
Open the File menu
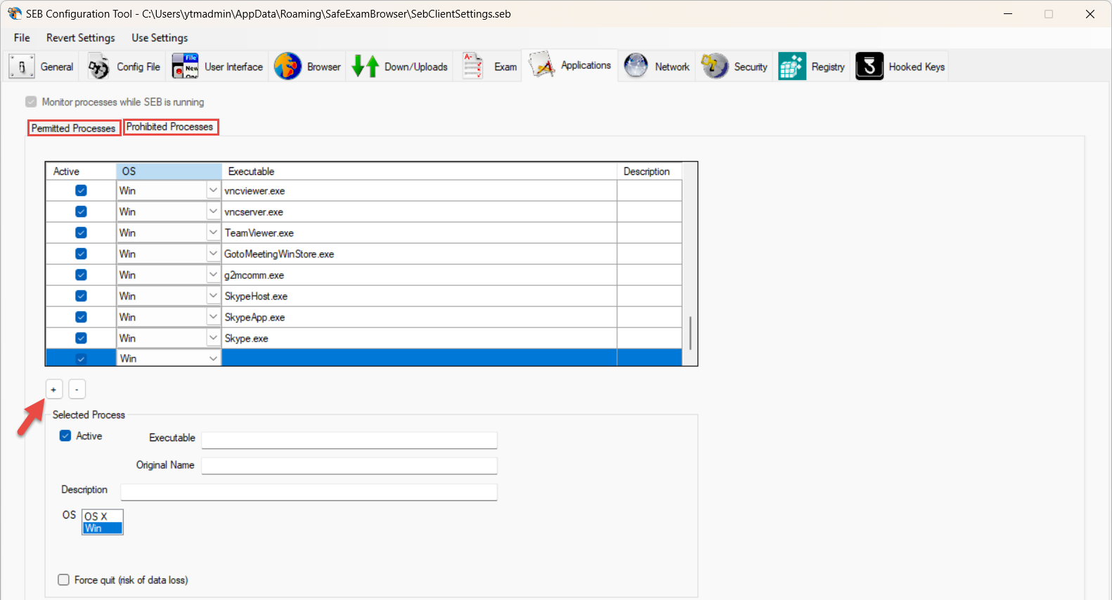[x=22, y=38]
